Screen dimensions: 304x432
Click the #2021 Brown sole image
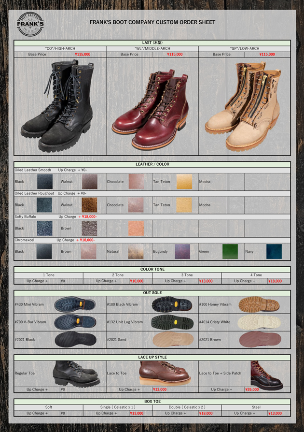(x=260, y=339)
